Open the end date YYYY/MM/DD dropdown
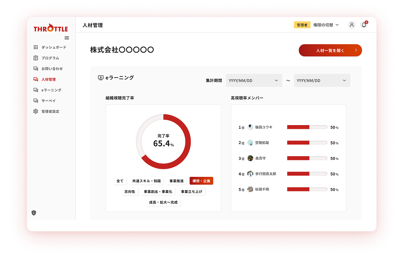This screenshot has width=403, height=257. pyautogui.click(x=322, y=81)
